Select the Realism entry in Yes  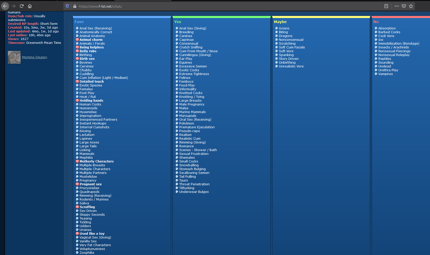pos(185,135)
